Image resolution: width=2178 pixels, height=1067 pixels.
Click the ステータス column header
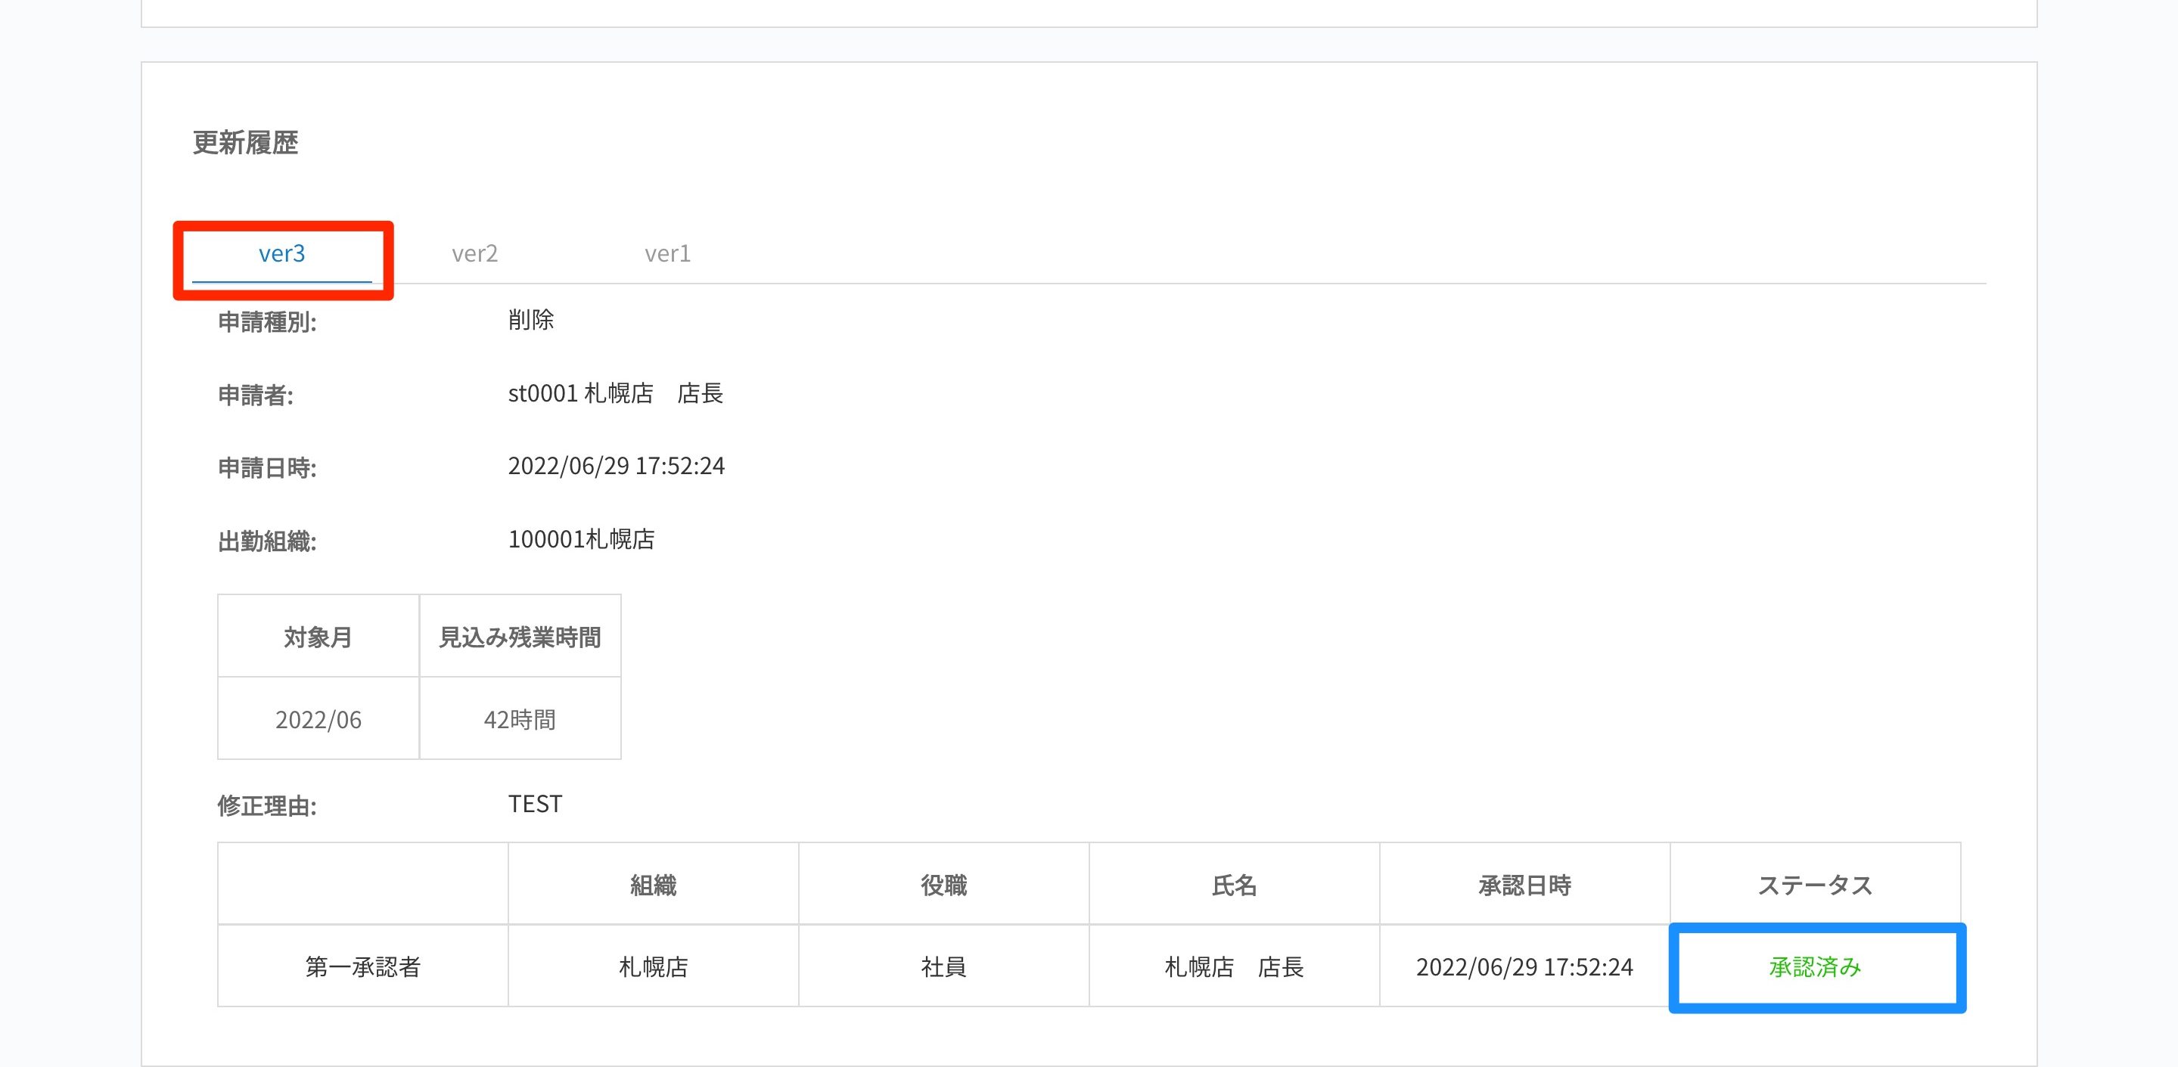pos(1814,886)
